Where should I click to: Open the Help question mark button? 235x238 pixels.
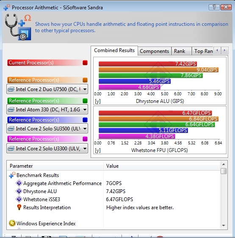coord(214,7)
